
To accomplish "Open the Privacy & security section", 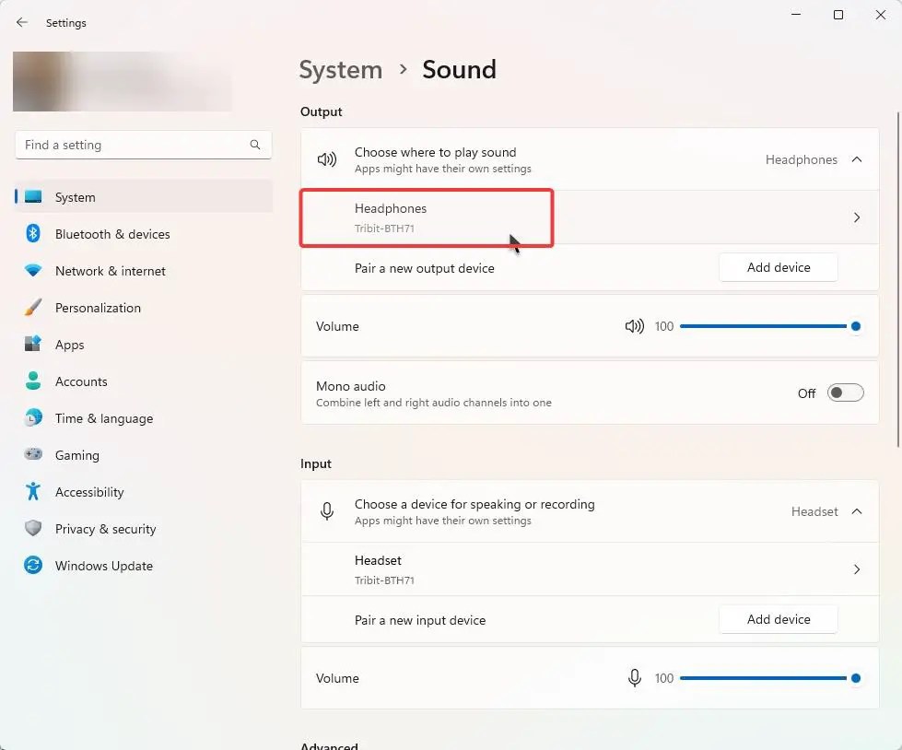I will (105, 529).
